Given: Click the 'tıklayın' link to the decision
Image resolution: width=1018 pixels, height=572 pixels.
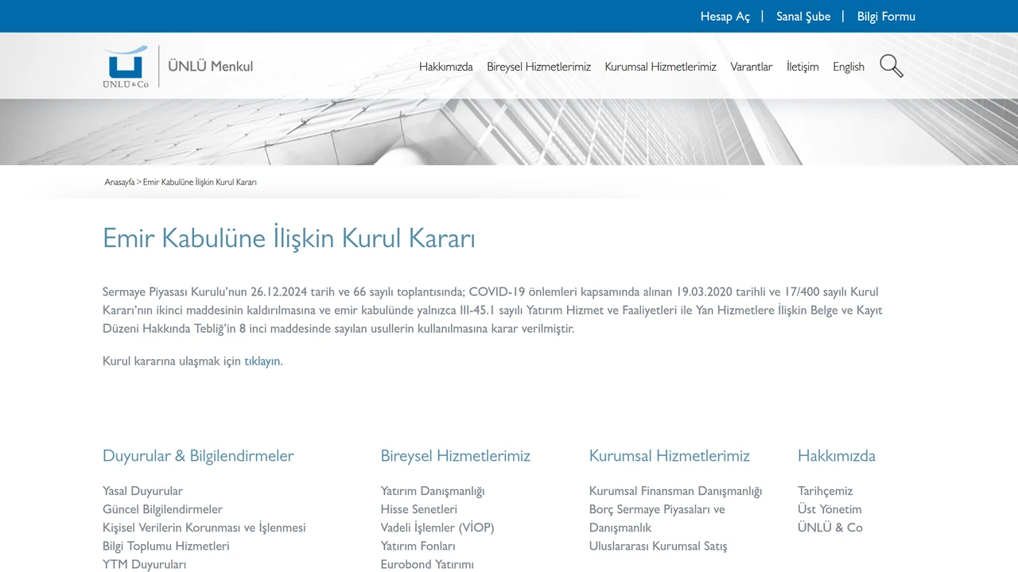Looking at the screenshot, I should tap(262, 361).
